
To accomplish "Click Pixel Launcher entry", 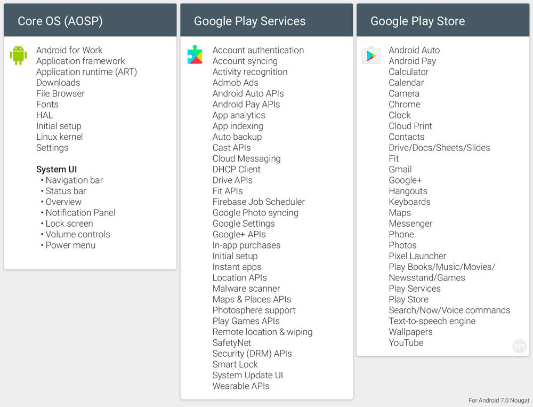I will pyautogui.click(x=417, y=256).
